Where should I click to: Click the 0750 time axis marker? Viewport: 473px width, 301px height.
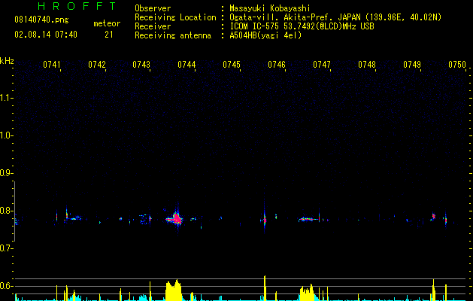[x=457, y=64]
